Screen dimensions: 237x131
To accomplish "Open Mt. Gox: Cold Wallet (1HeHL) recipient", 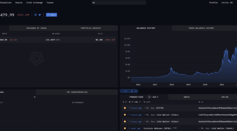I will [217, 128].
